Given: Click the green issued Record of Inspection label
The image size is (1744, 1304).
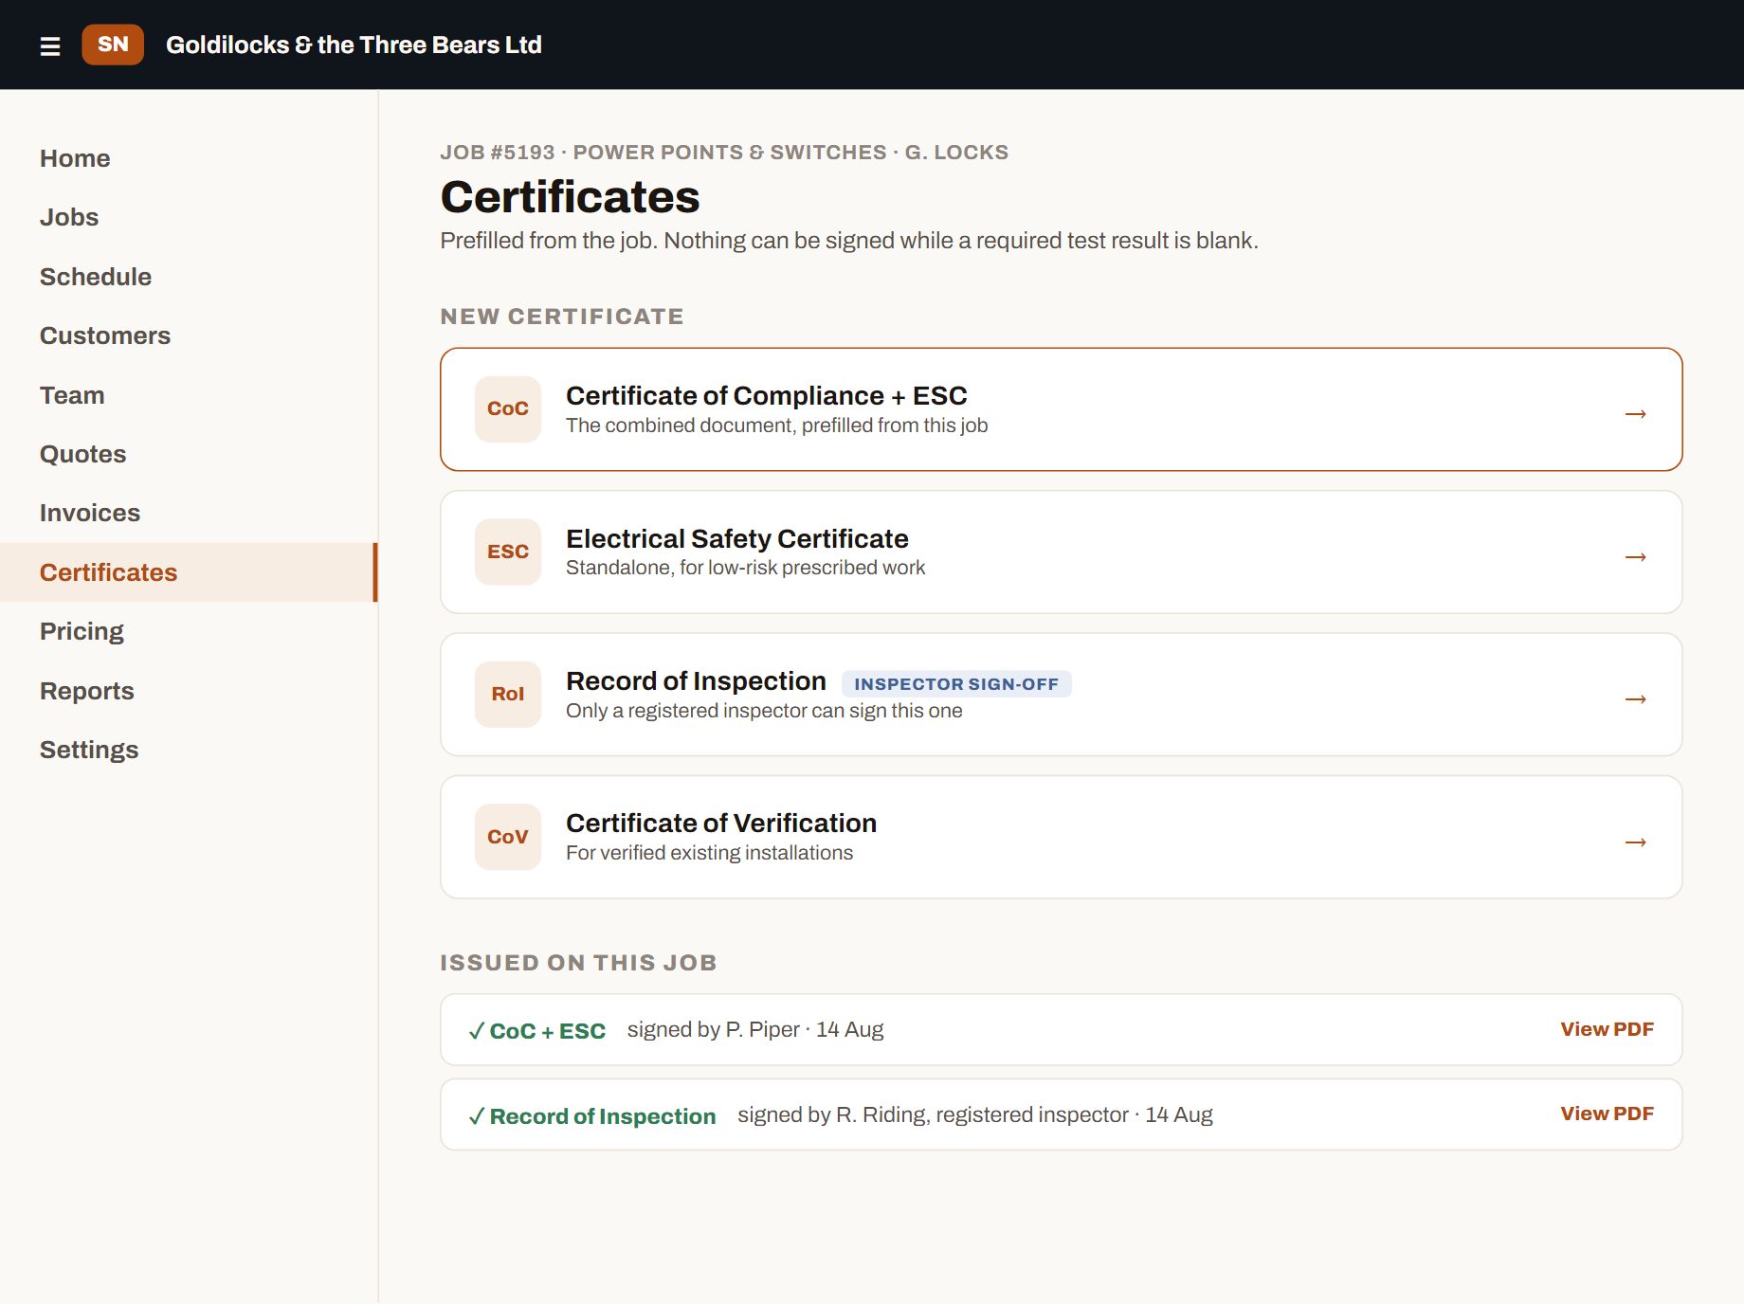Looking at the screenshot, I should (x=602, y=1116).
